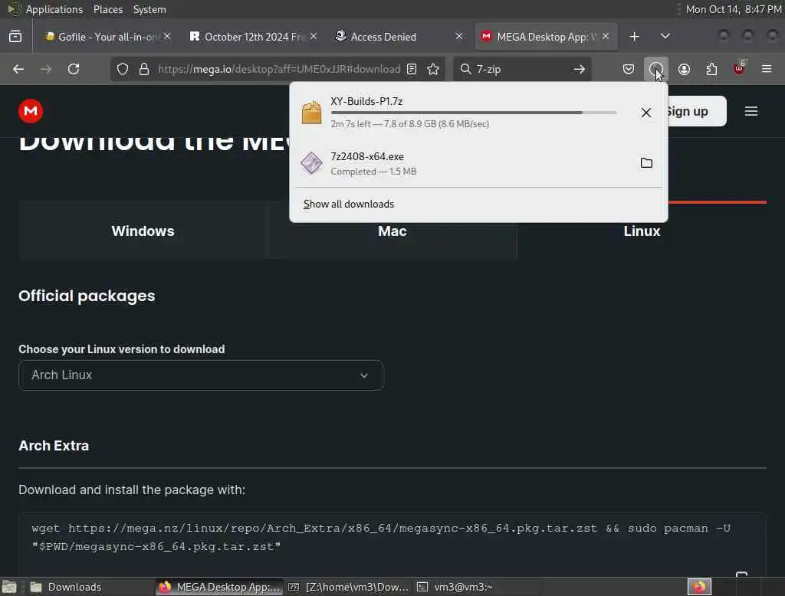Switch to the vm3@vm3 terminal in taskbar

[477, 587]
